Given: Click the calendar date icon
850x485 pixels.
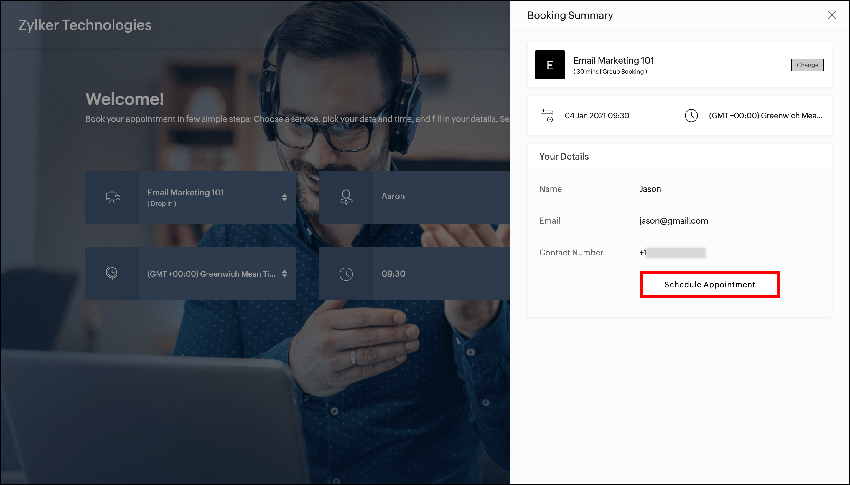Looking at the screenshot, I should pyautogui.click(x=546, y=116).
